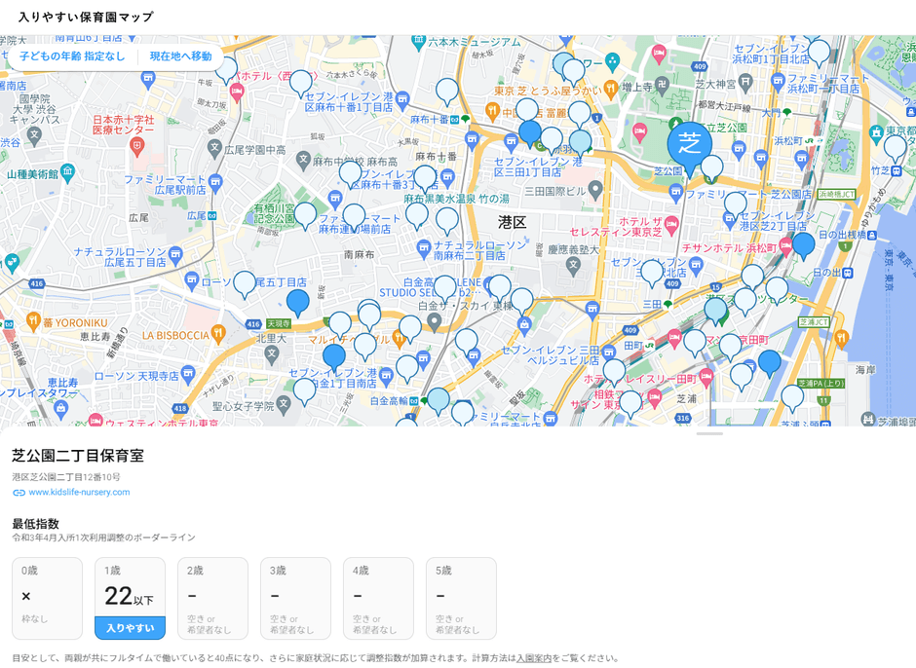
Task: Click the dark blue nursery pin near 白金高輪
Action: click(x=334, y=355)
